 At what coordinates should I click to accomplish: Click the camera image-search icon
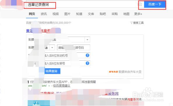[140, 4]
